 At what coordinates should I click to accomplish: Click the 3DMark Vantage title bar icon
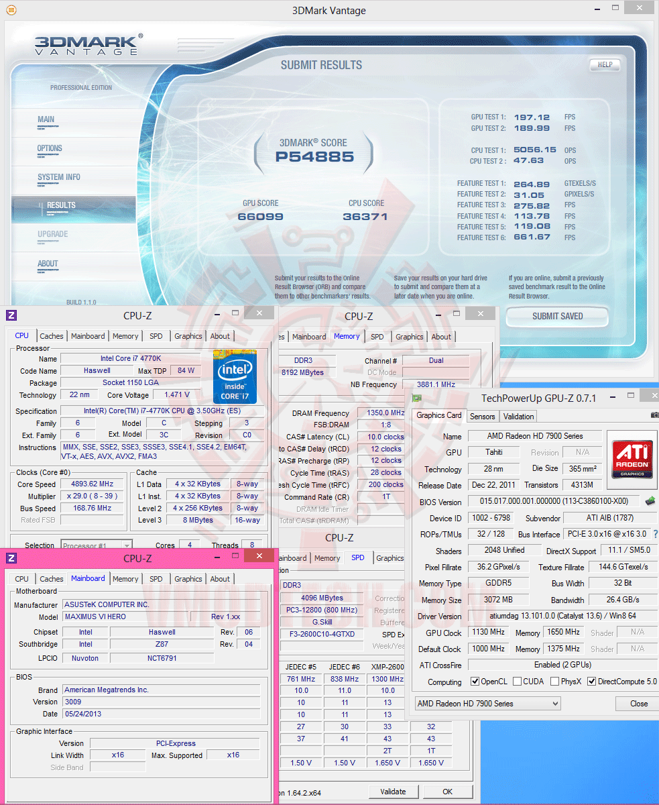(11, 10)
